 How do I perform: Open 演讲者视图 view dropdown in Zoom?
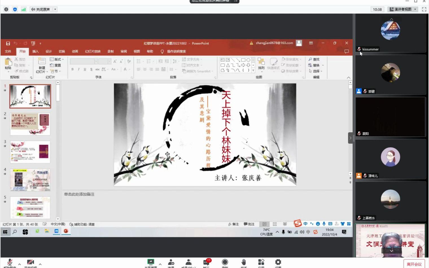[403, 9]
